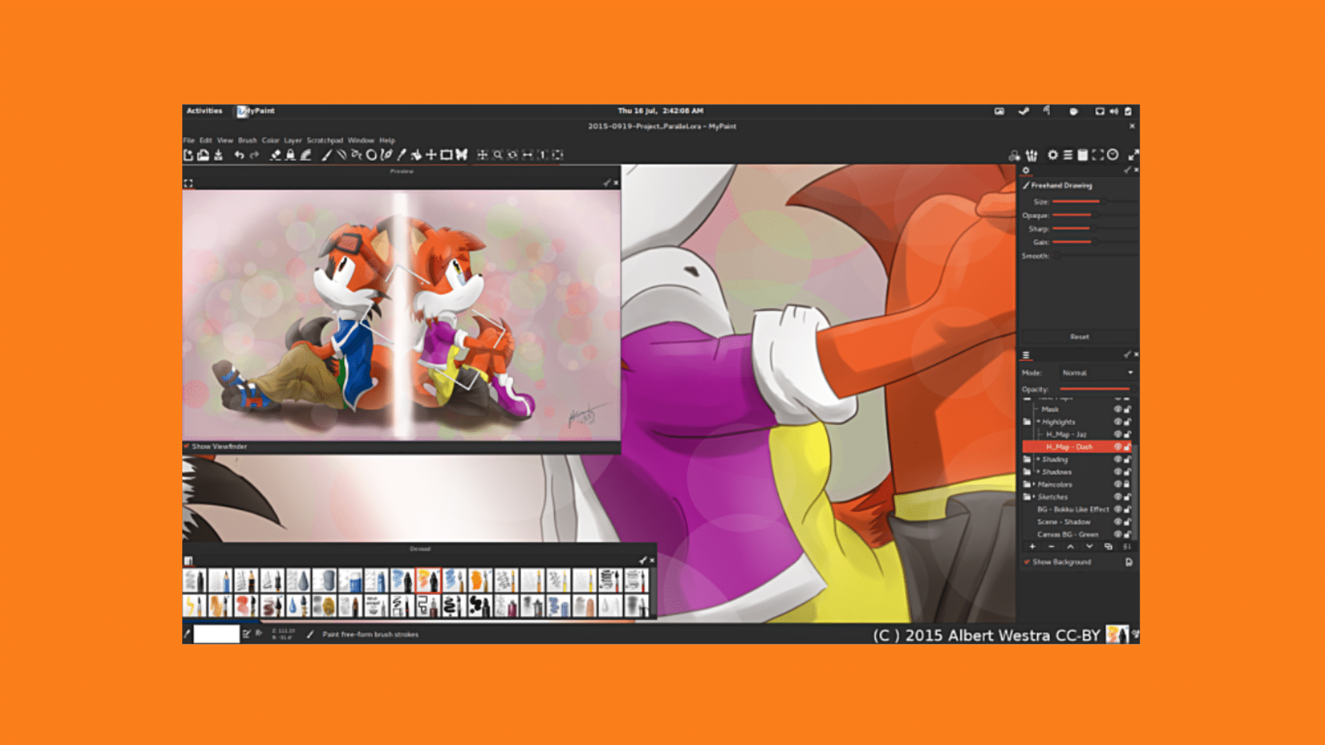
Task: Select the Frame rectangle tool icon
Action: tap(446, 155)
